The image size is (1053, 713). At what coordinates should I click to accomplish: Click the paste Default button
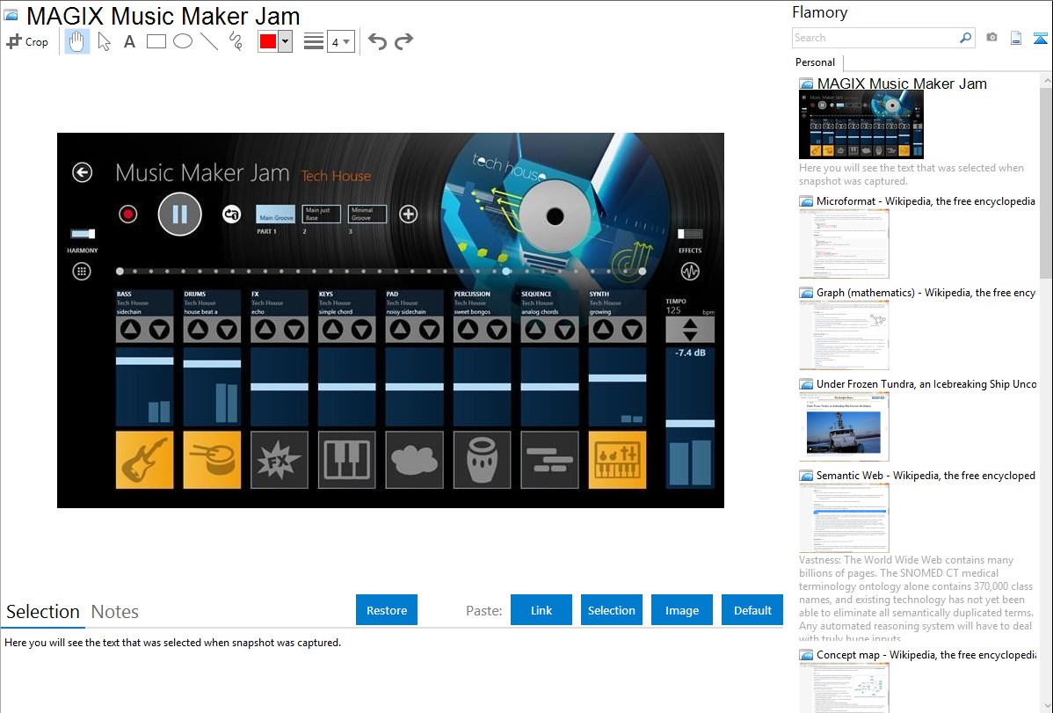[x=752, y=610]
